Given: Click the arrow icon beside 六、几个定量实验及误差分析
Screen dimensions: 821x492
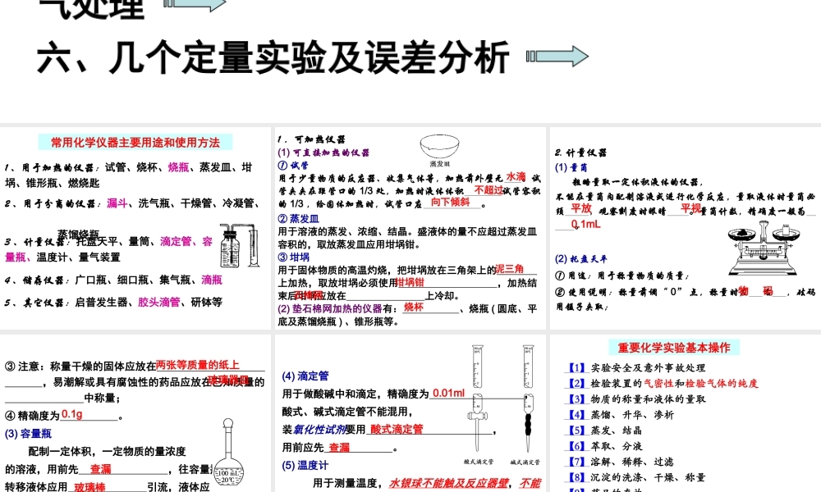Looking at the screenshot, I should [557, 56].
